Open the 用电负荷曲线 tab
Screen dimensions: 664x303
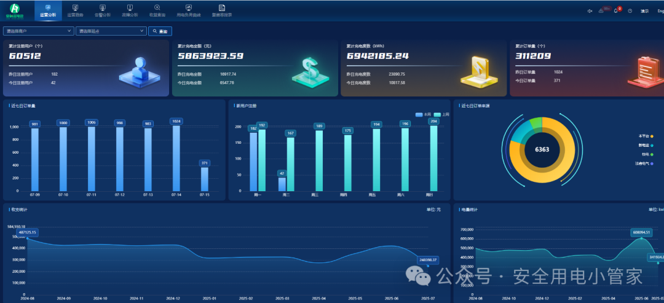(189, 10)
